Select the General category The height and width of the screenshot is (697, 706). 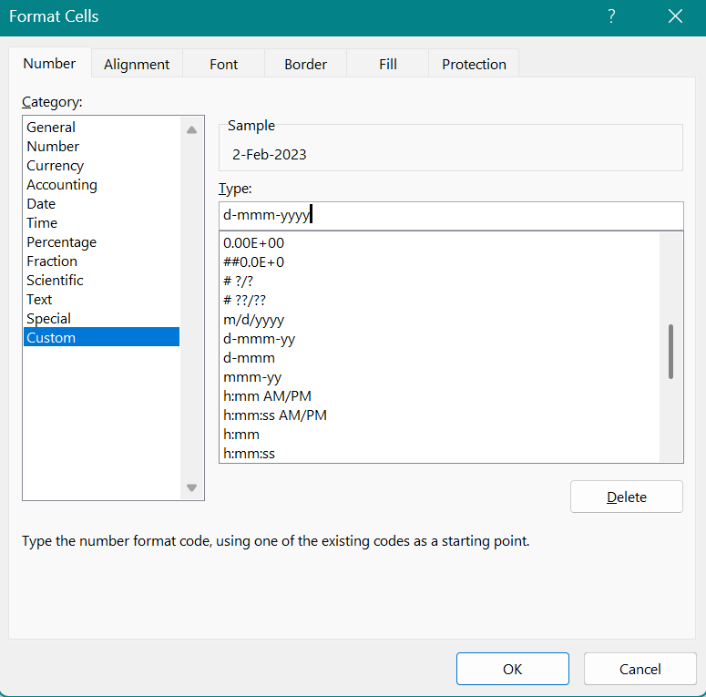(101, 127)
